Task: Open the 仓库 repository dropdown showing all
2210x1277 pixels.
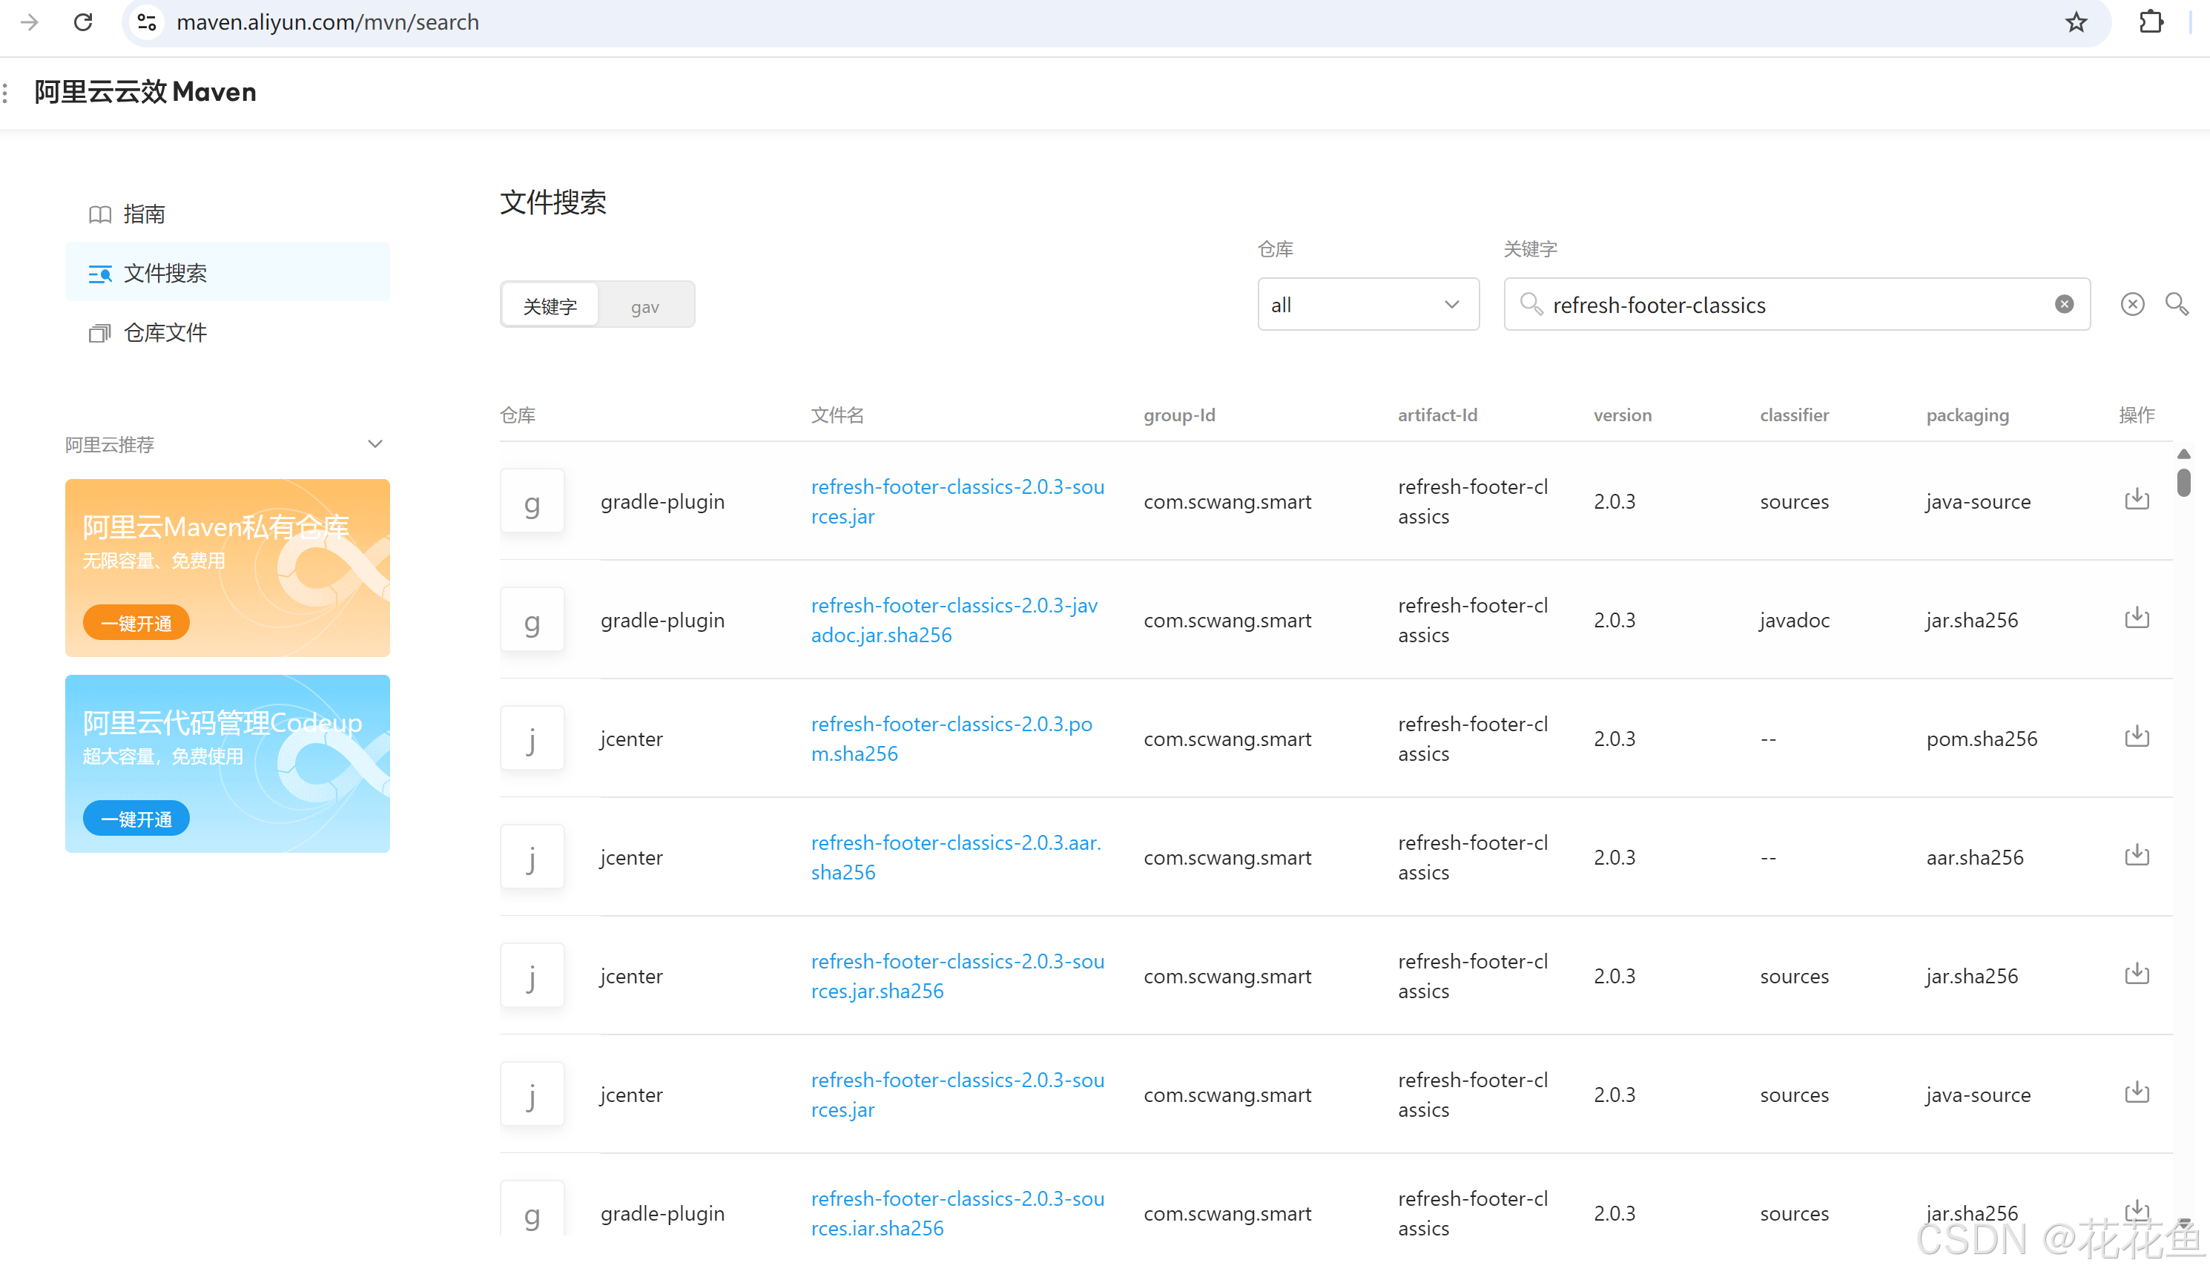Action: point(1368,304)
